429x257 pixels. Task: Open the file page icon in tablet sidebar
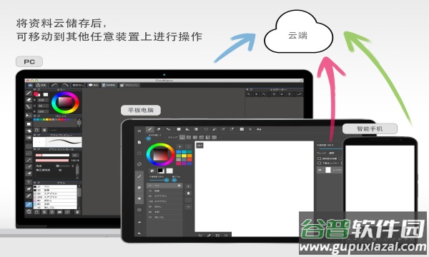[x=139, y=142]
